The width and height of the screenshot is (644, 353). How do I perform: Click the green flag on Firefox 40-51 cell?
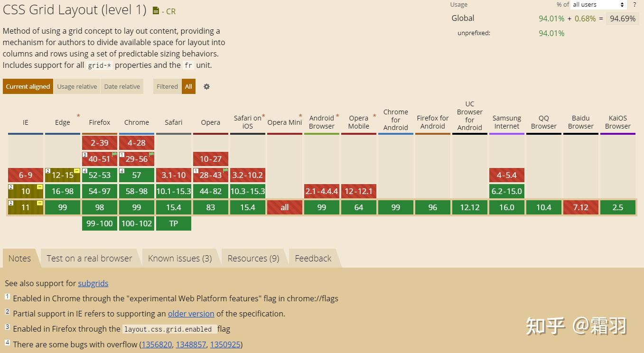115,154
